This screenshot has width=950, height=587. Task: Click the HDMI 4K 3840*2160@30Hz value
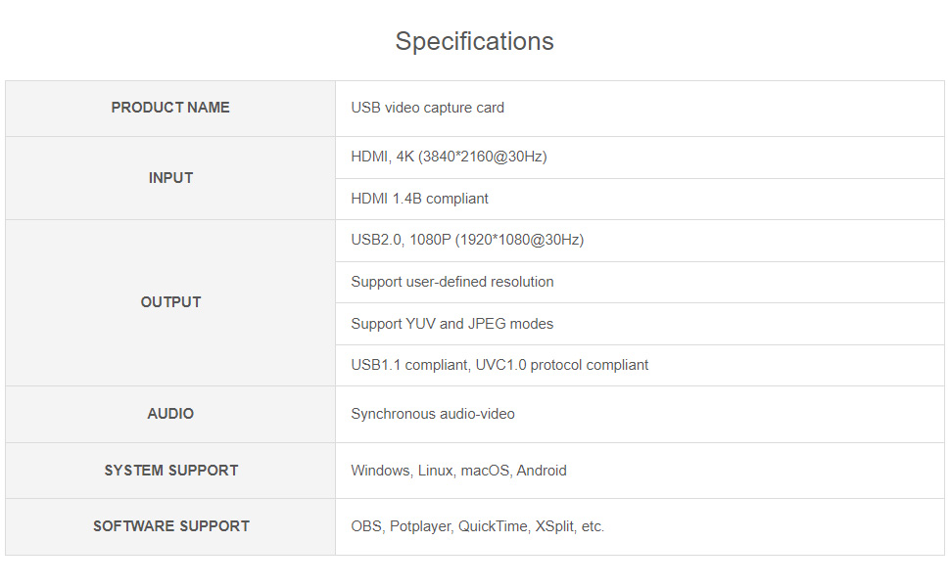coord(449,157)
